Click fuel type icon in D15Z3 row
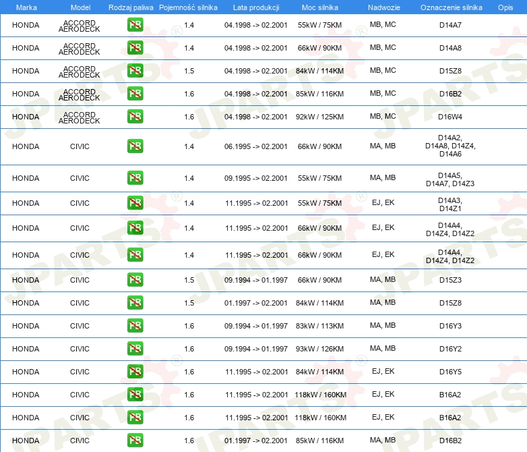This screenshot has height=452, width=527. (135, 280)
